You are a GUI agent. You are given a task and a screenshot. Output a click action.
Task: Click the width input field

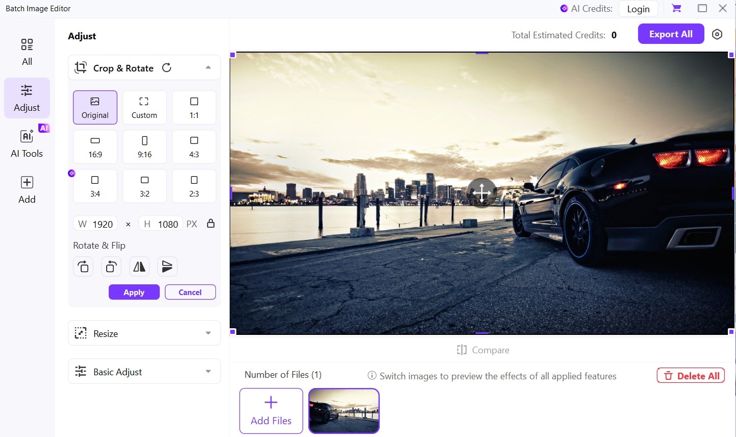pyautogui.click(x=96, y=224)
